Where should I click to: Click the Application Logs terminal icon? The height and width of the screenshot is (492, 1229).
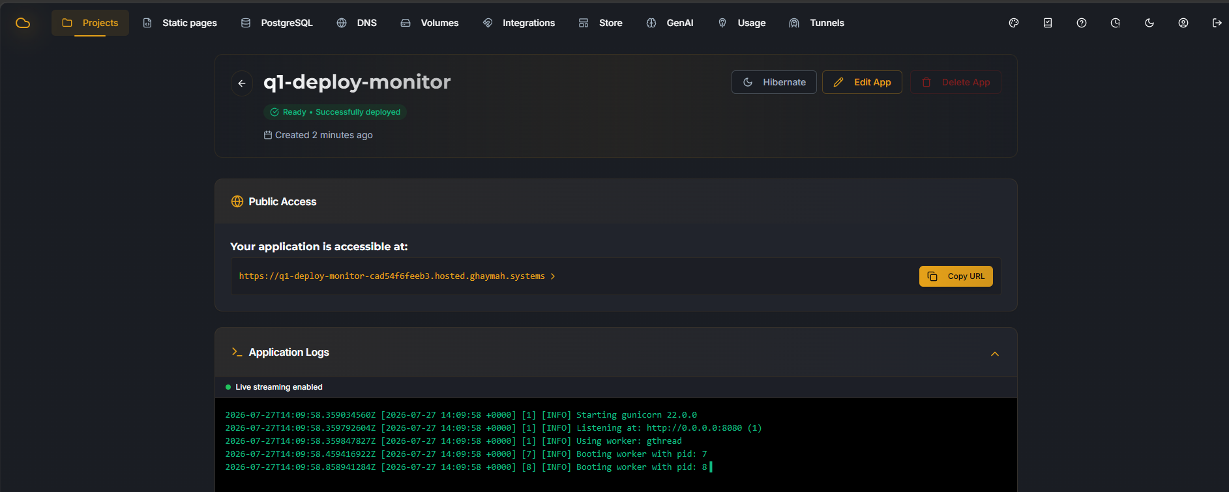coord(237,352)
